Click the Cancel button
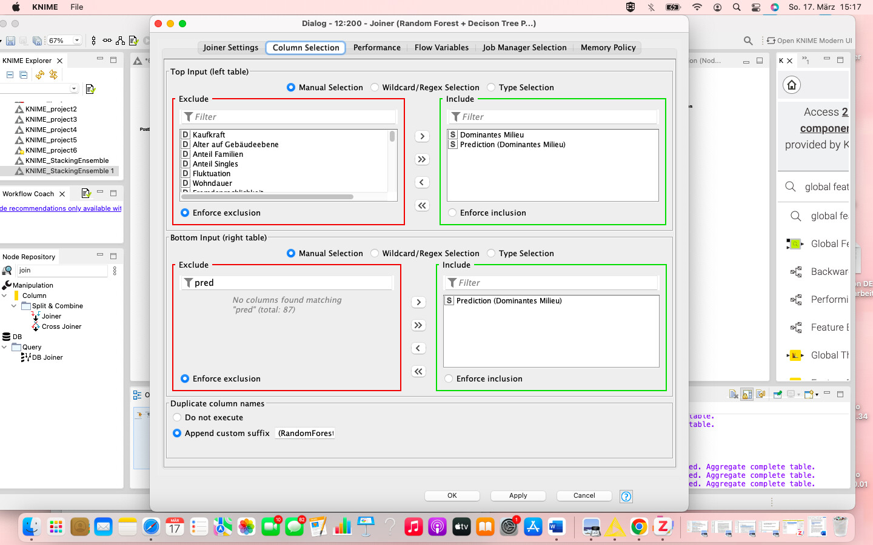Image resolution: width=873 pixels, height=545 pixels. click(x=584, y=495)
